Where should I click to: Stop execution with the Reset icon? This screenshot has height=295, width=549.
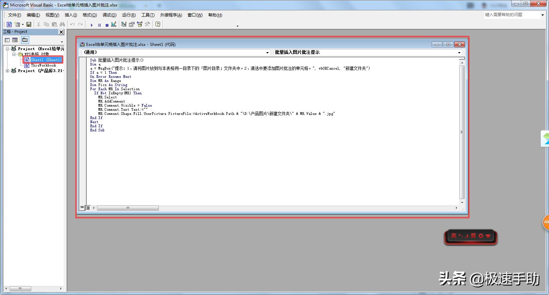tap(107, 25)
